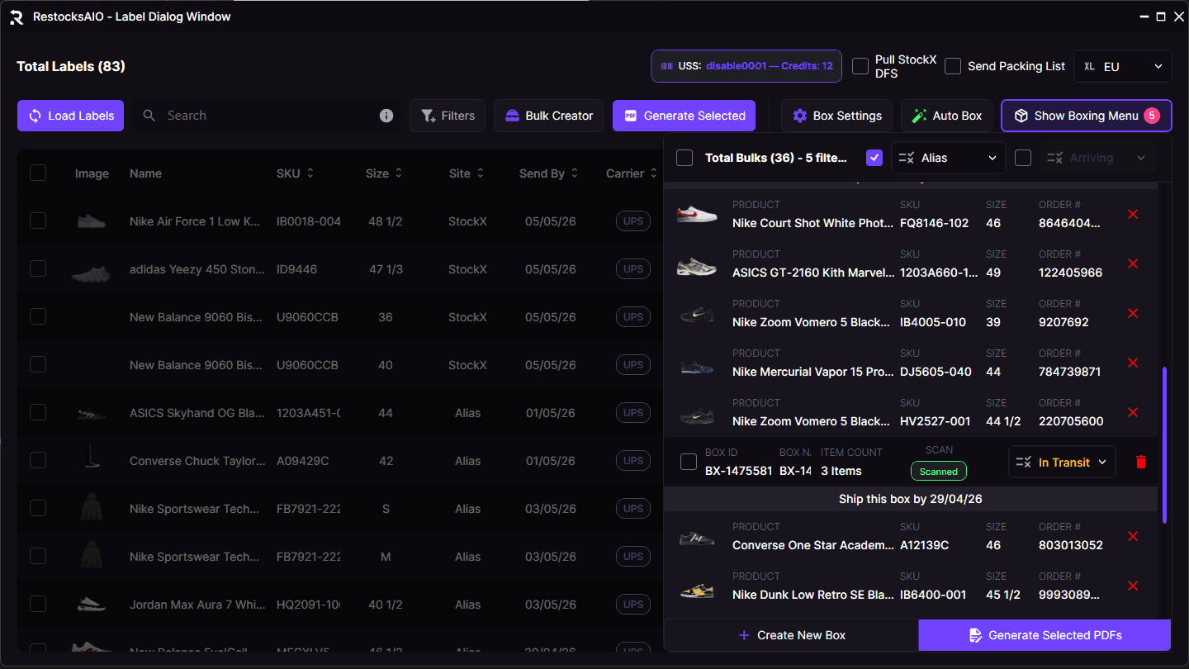Open the Bulk Creator

[x=549, y=116]
